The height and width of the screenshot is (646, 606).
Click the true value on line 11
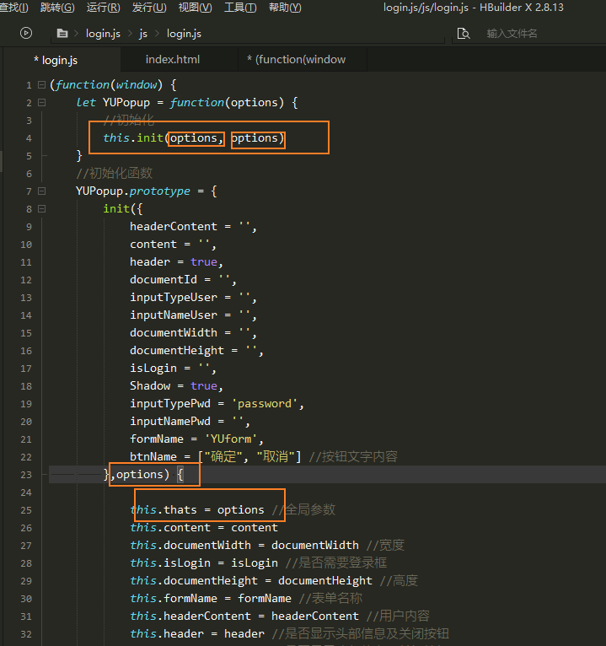point(204,262)
